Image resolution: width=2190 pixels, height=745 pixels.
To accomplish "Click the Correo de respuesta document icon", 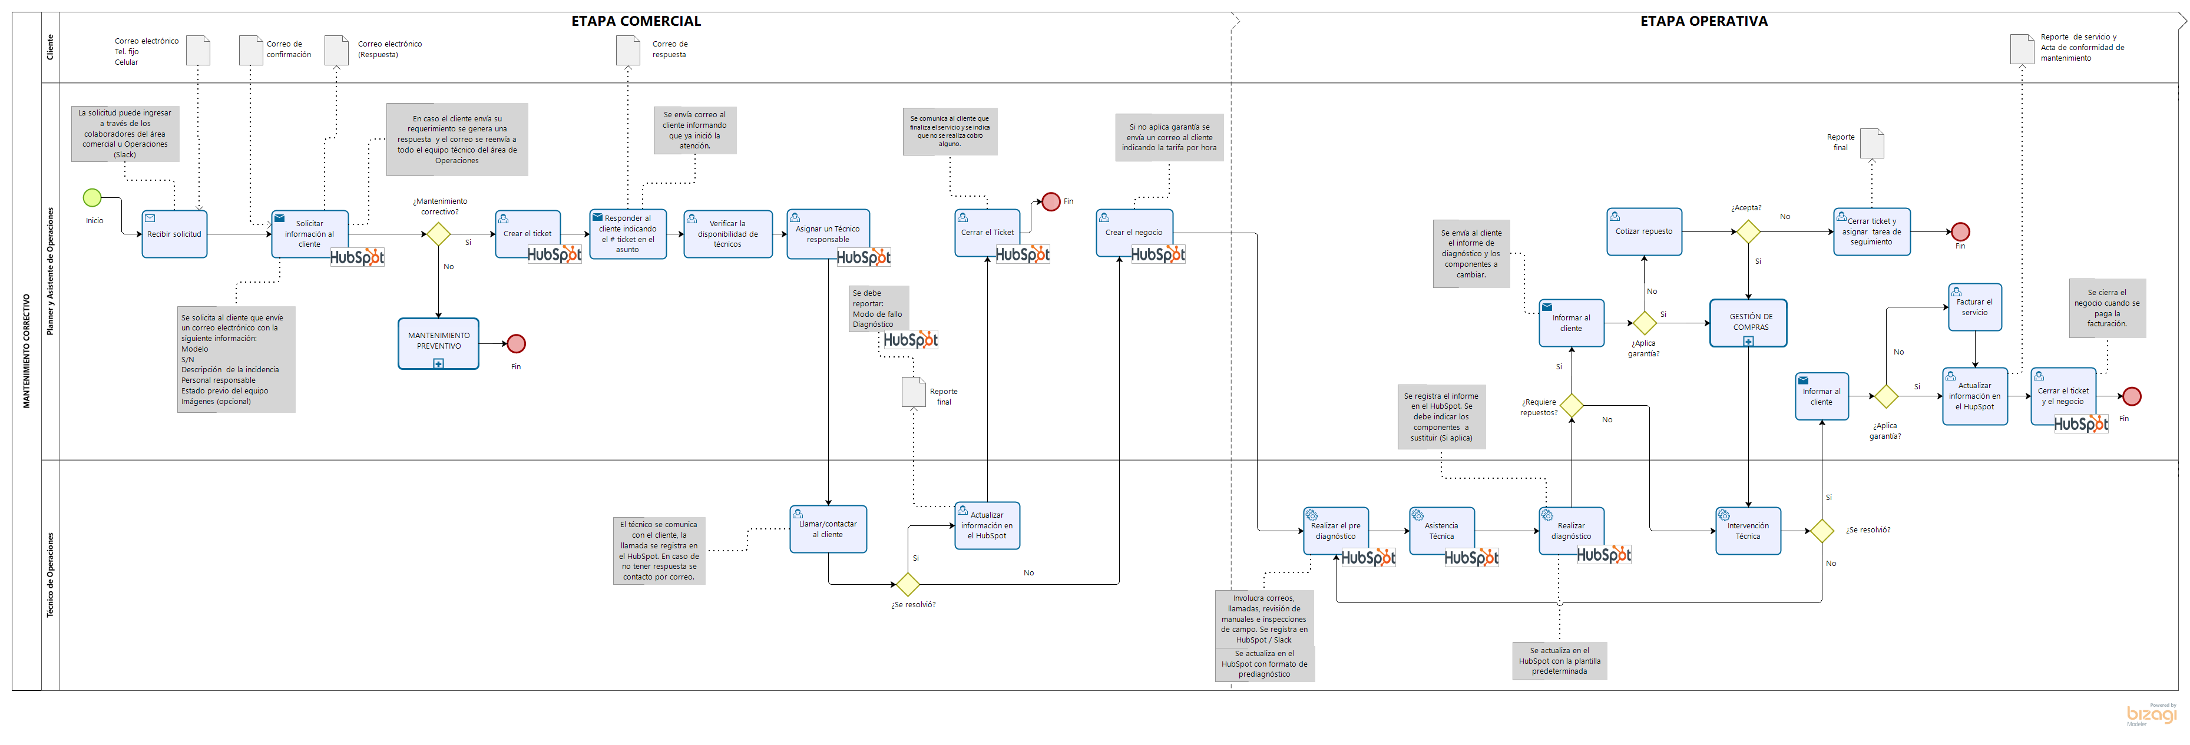I will (627, 50).
